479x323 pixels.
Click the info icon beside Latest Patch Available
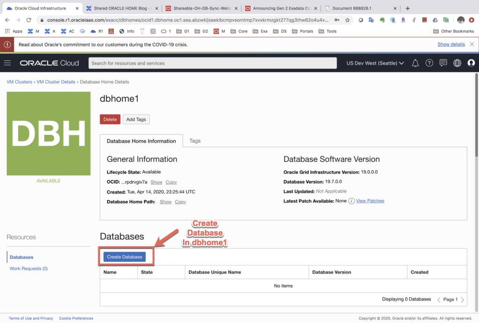(x=350, y=201)
